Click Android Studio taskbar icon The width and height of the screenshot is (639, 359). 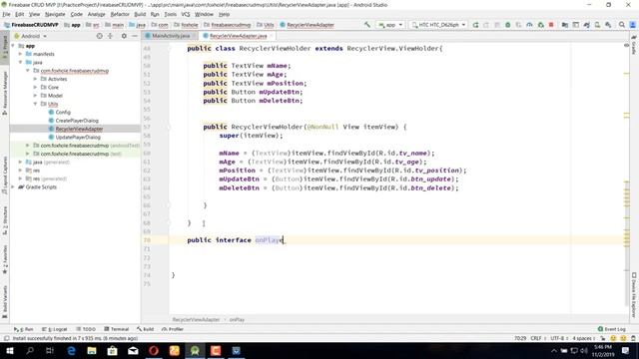(195, 350)
